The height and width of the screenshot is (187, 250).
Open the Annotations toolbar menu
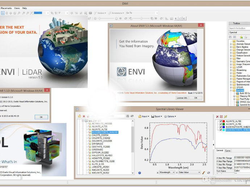click(x=116, y=13)
